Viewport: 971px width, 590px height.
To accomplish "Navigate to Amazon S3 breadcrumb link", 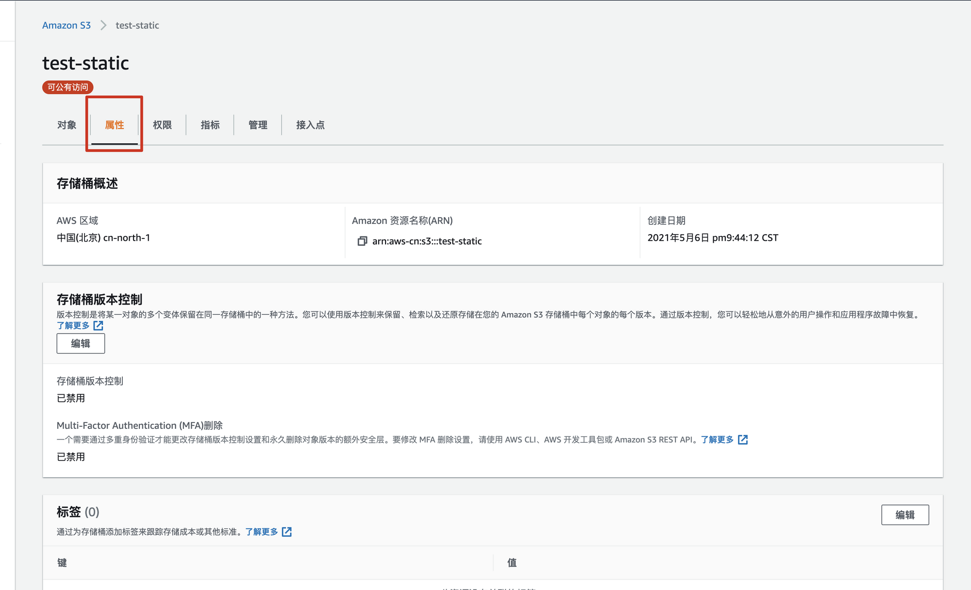I will tap(67, 25).
